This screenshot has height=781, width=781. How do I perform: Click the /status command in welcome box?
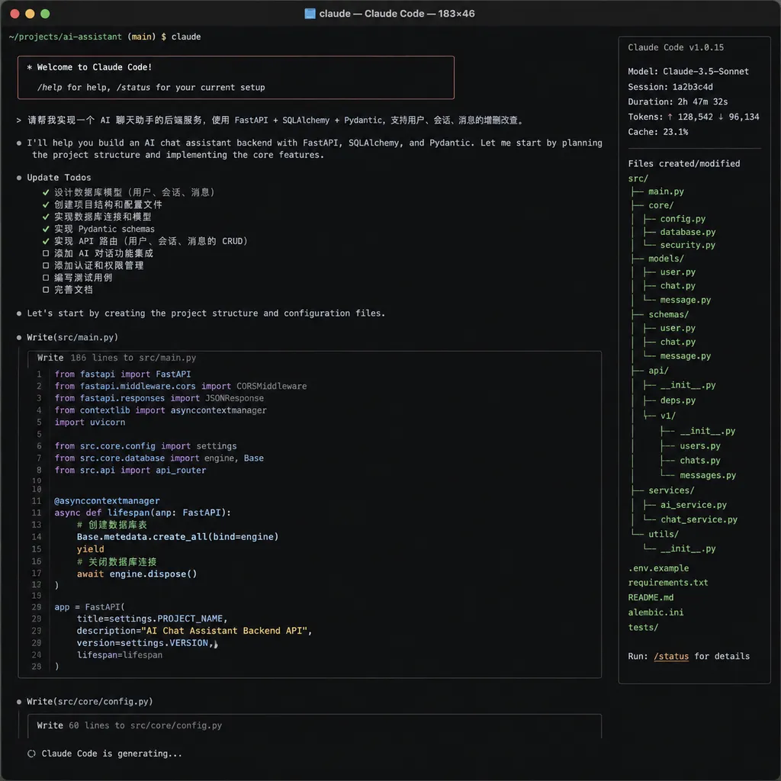click(133, 88)
